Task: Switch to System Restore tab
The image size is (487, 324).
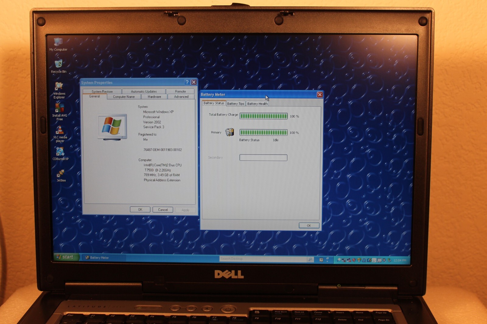Action: pos(102,91)
